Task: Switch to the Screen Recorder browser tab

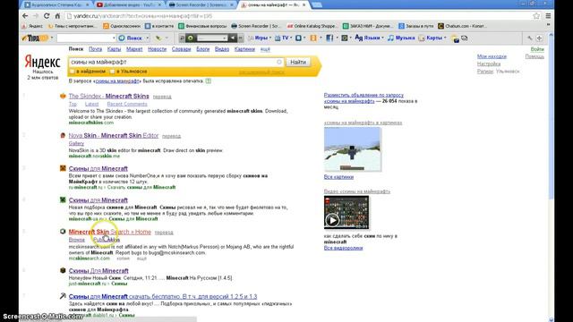Action: (201, 5)
